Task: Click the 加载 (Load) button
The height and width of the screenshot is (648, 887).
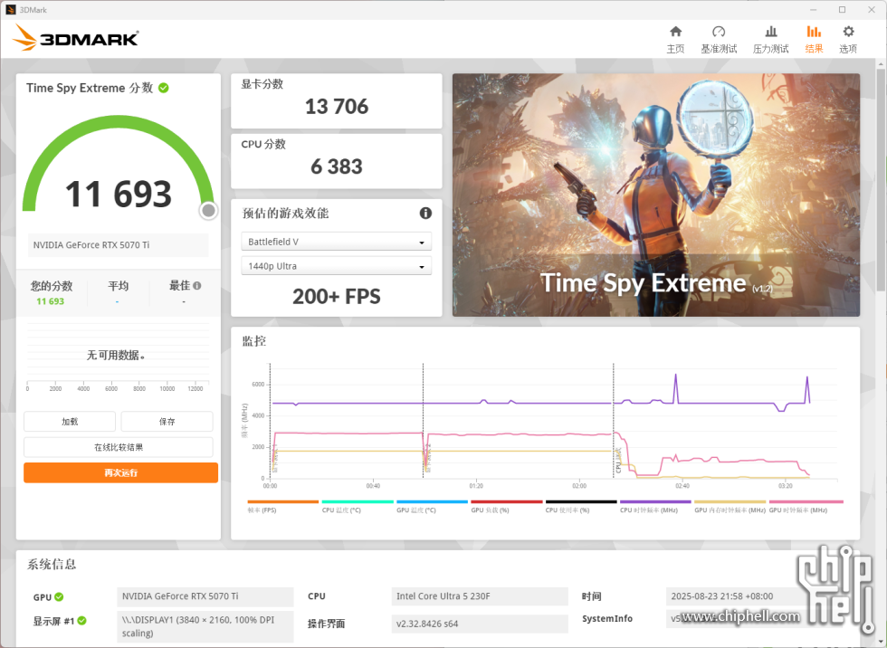Action: (70, 421)
